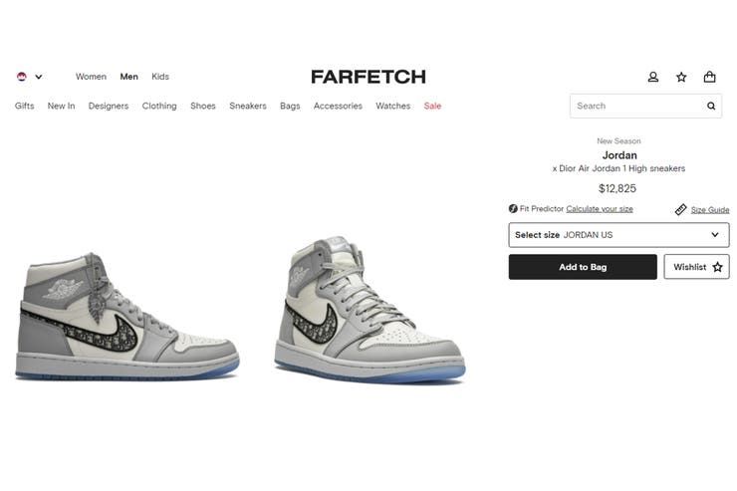This screenshot has height=491, width=737.
Task: Click the search magnifier icon
Action: tap(711, 106)
